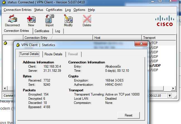
Task: Open the Options menu
Action: 79,10
